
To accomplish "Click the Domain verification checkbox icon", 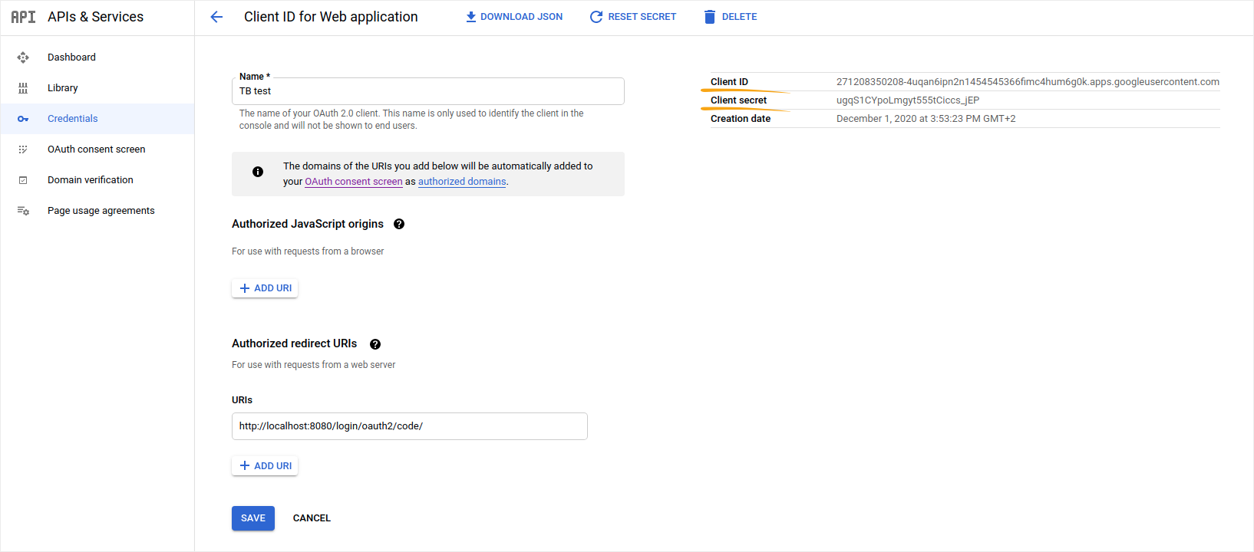I will [x=23, y=180].
